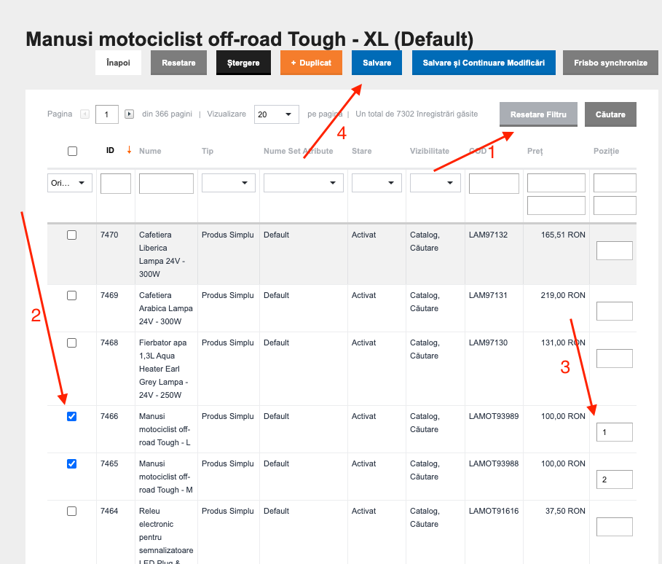Go to the previous page arrow
Image resolution: width=662 pixels, height=564 pixels.
tap(85, 114)
